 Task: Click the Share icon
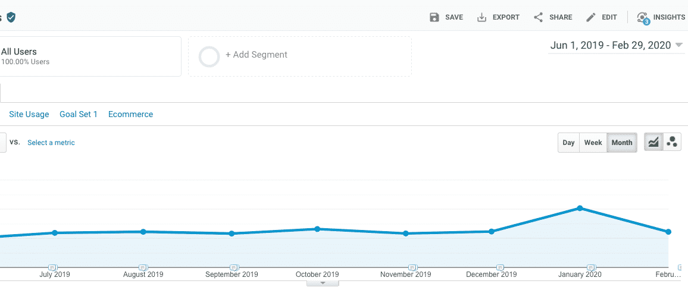[x=539, y=17]
